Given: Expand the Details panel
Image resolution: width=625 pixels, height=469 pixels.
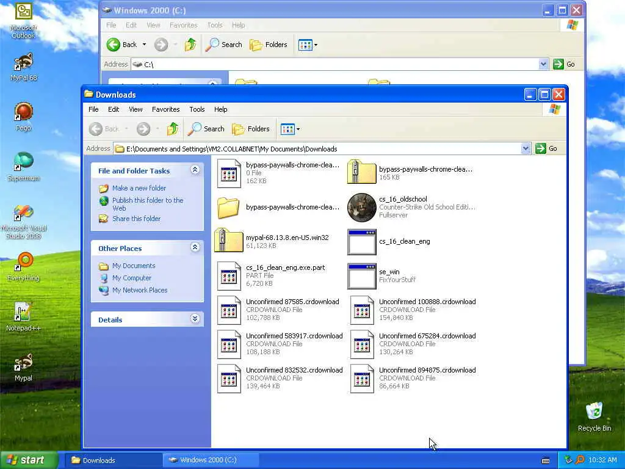Looking at the screenshot, I should click(195, 319).
